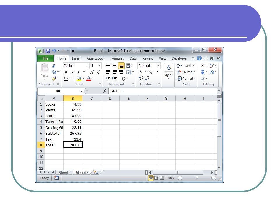The height and width of the screenshot is (210, 280).
Task: Apply the Fill Color paint bucket
Action: pos(79,78)
